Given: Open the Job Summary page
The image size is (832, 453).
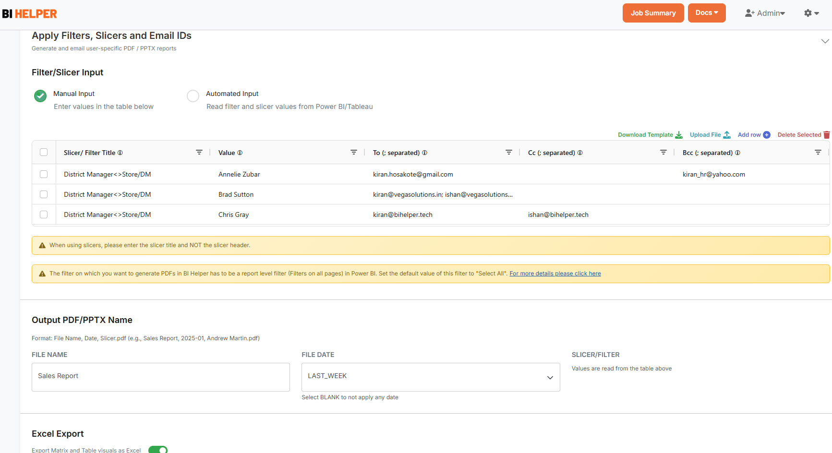Looking at the screenshot, I should point(653,13).
